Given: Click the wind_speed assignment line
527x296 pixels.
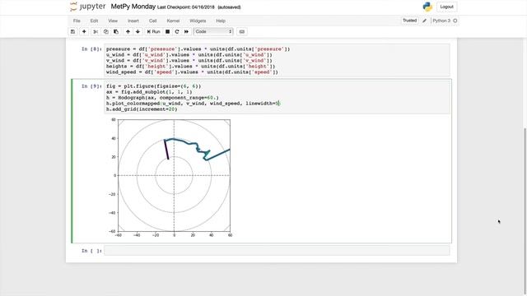Looking at the screenshot, I should click(192, 72).
